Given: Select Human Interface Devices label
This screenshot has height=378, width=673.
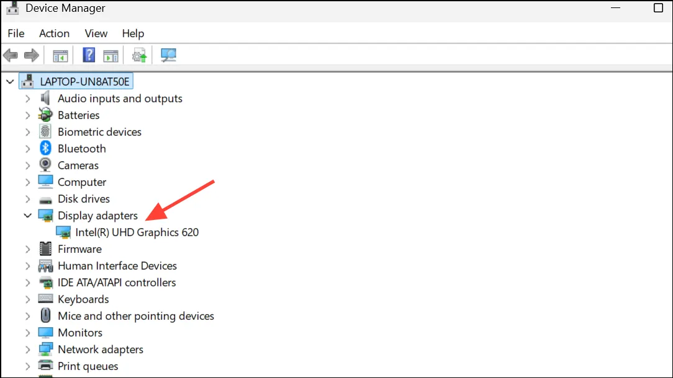Looking at the screenshot, I should point(117,266).
